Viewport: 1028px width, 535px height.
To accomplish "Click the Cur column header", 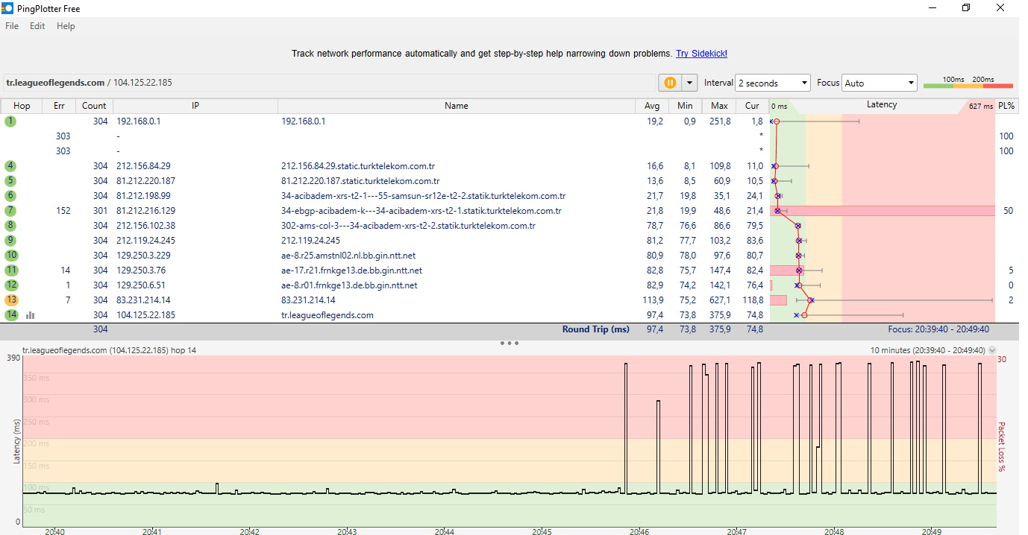I will (752, 106).
